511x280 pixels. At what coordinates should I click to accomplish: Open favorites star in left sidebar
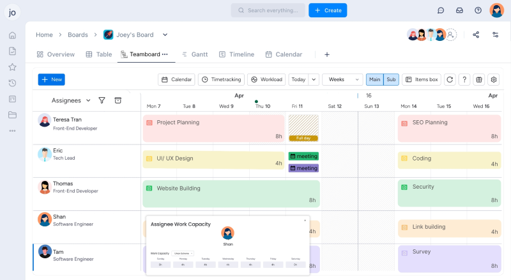point(12,67)
